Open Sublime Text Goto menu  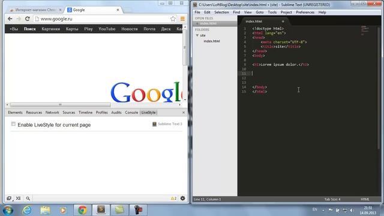[x=260, y=12]
